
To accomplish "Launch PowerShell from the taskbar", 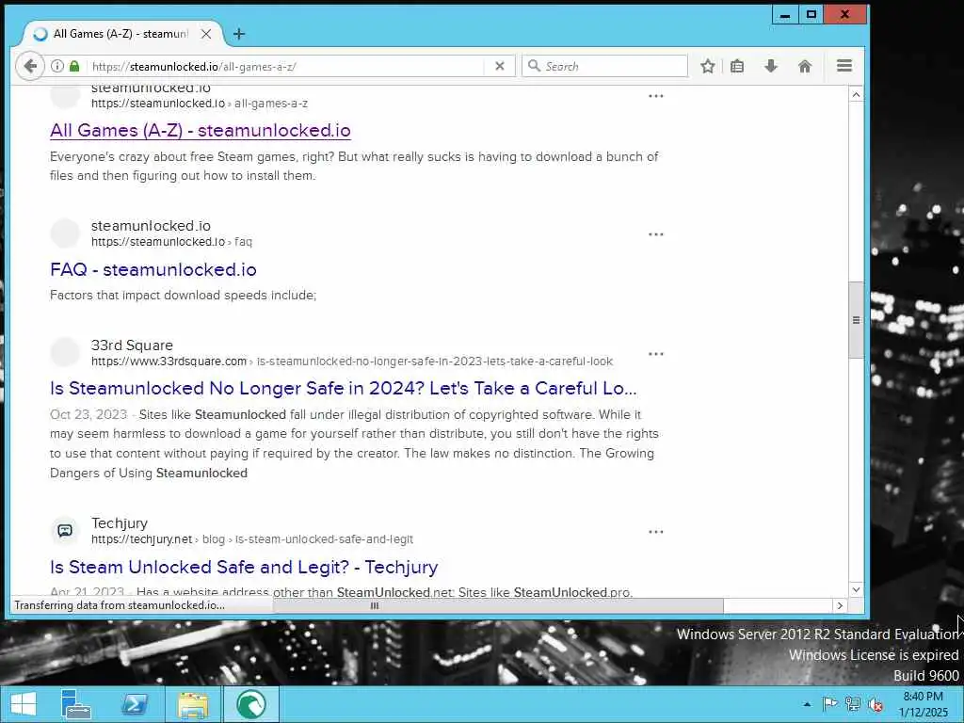I will 135,704.
